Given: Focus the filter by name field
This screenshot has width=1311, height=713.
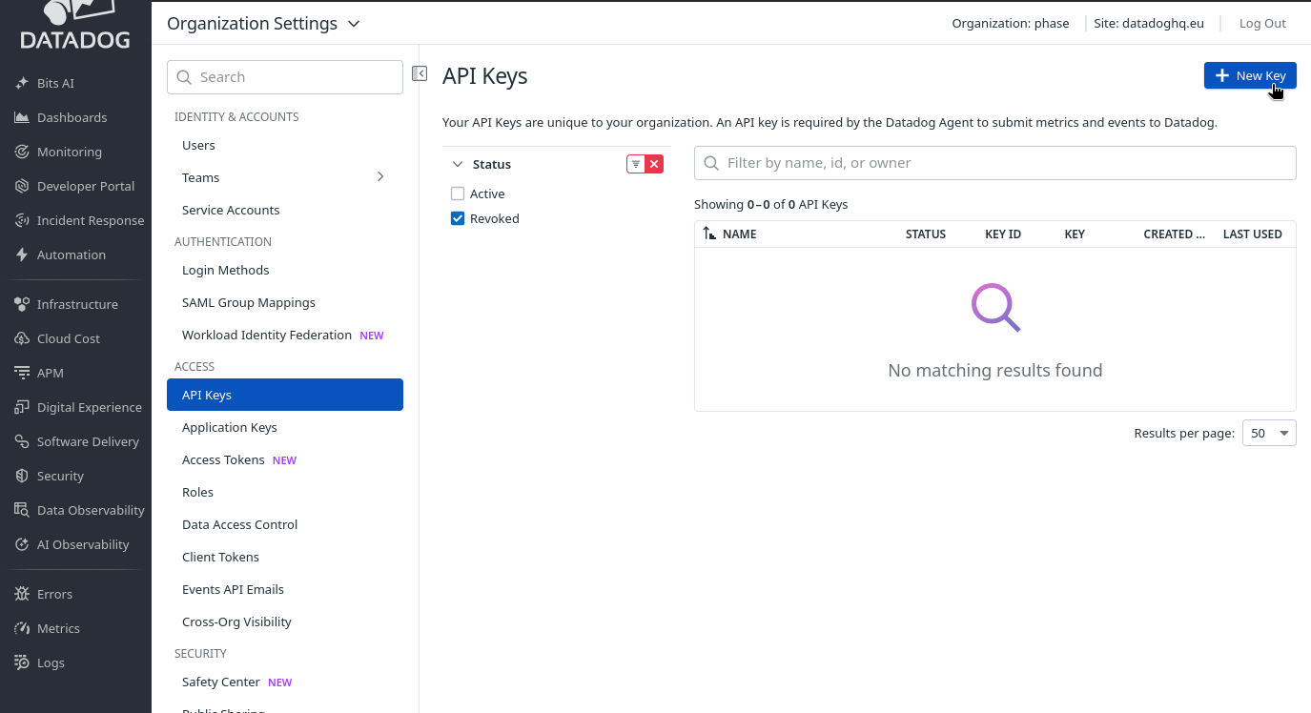Looking at the screenshot, I should point(995,163).
